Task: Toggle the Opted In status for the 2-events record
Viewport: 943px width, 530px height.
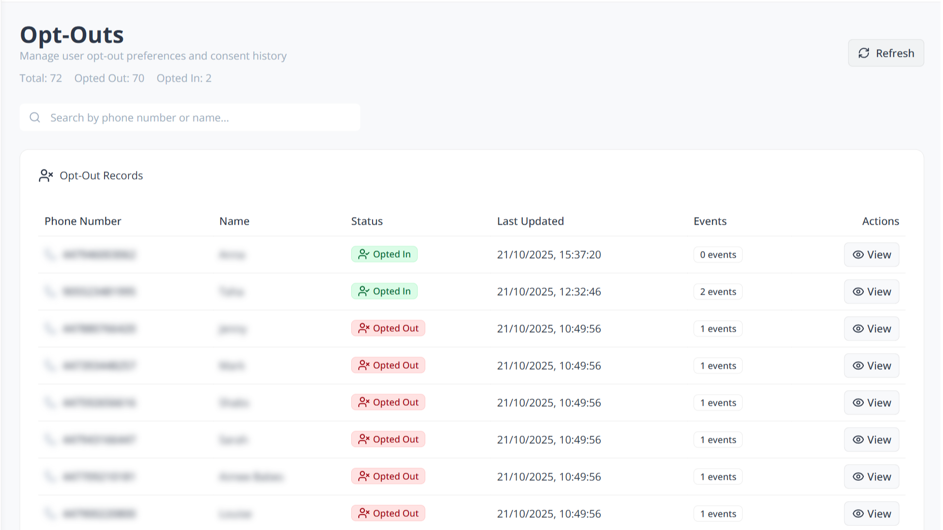Action: pyautogui.click(x=384, y=291)
